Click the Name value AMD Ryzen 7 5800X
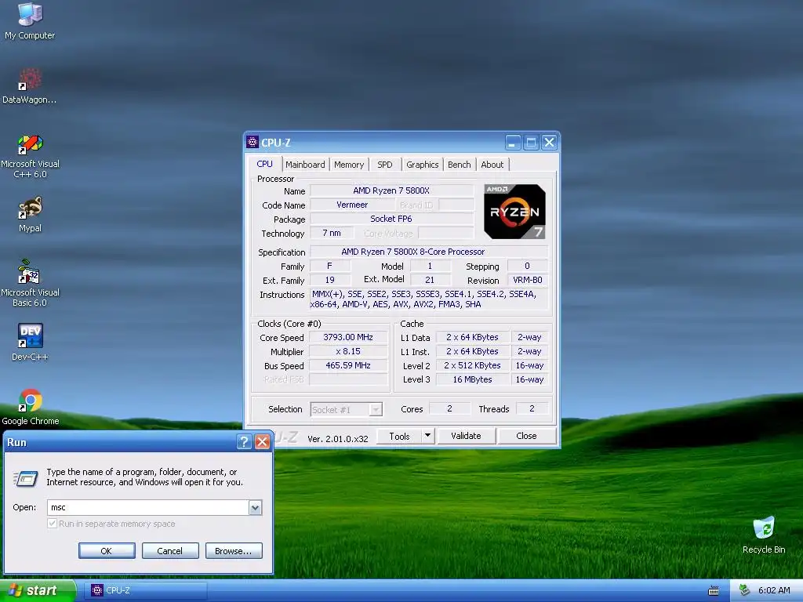Viewport: 803px width, 602px height. pos(391,190)
